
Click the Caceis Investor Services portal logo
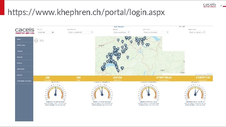[x=25, y=31]
